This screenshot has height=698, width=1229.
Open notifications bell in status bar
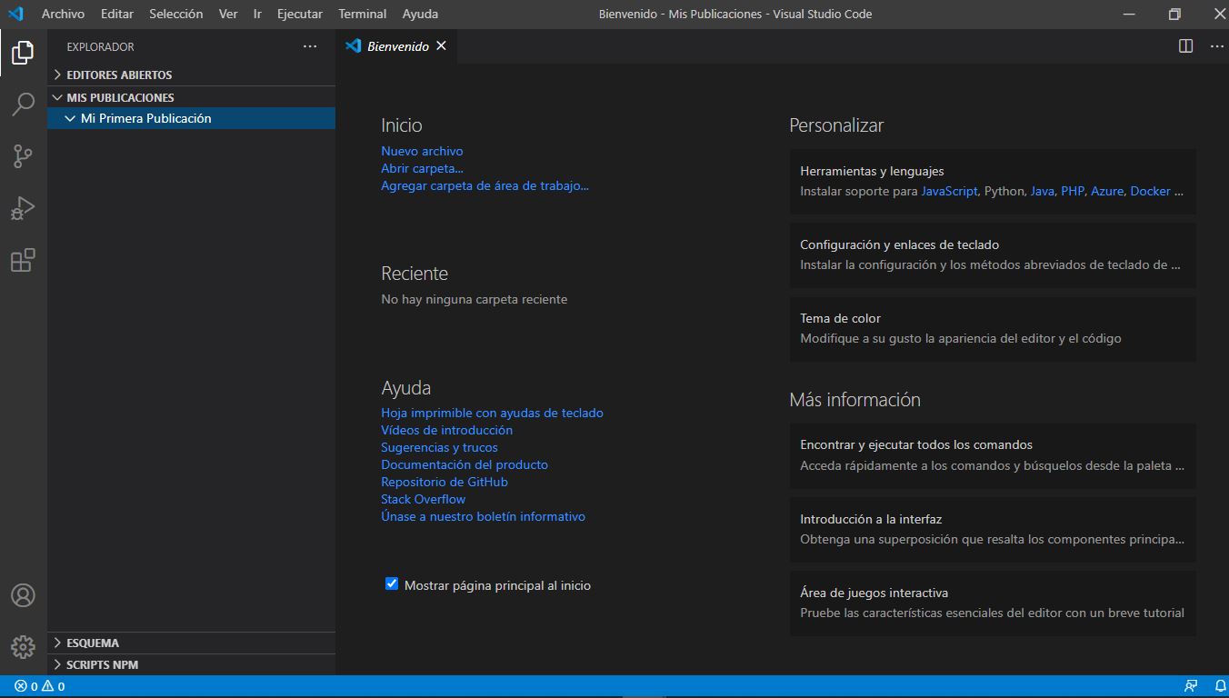coord(1219,686)
